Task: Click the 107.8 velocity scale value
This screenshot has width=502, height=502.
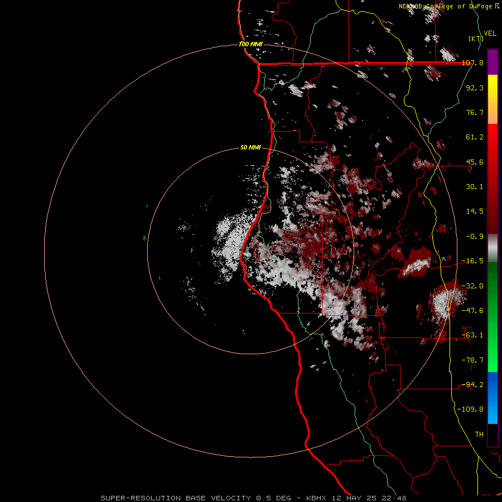Action: pyautogui.click(x=472, y=62)
